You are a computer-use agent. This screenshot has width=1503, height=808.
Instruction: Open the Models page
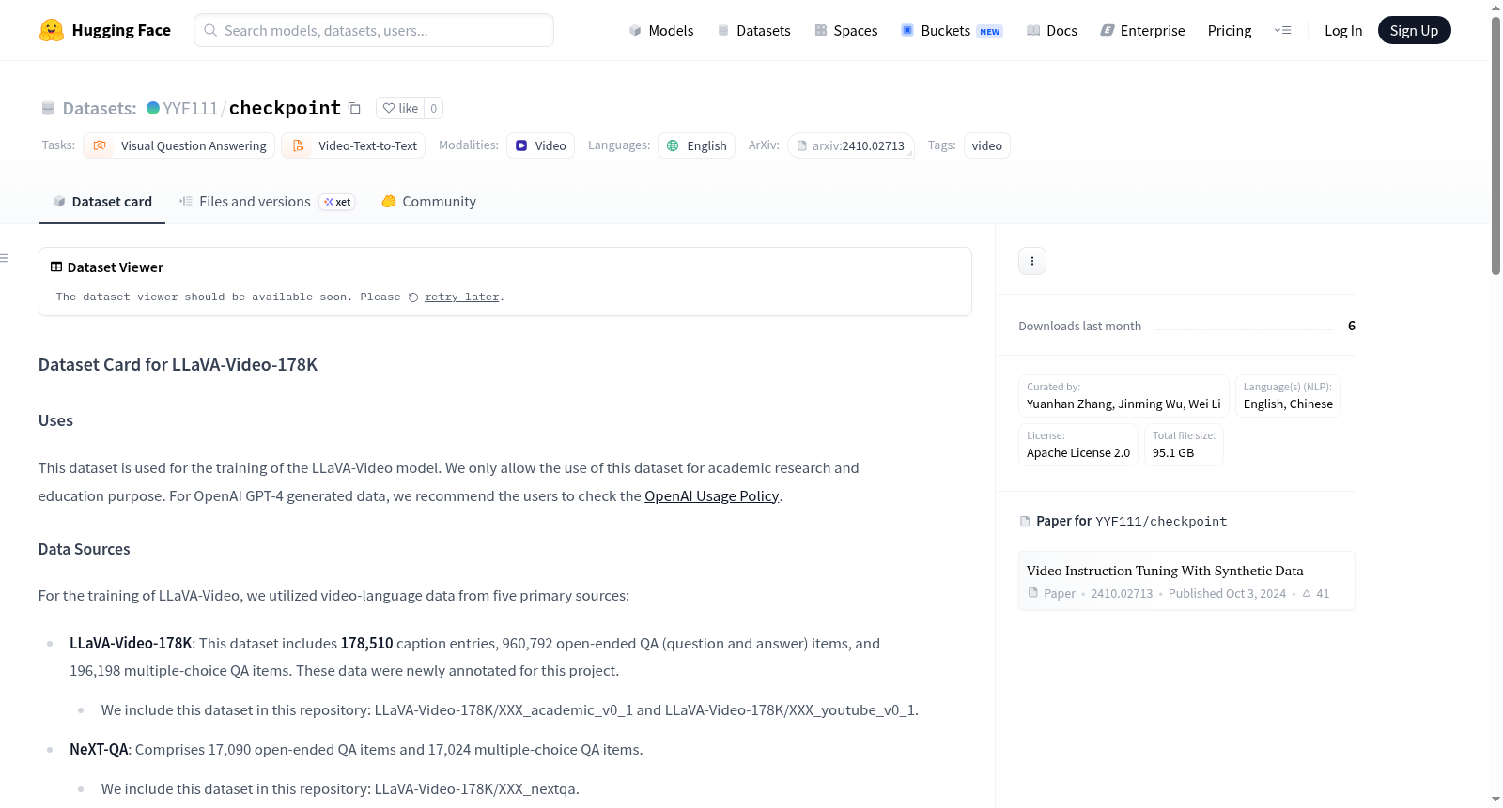(661, 30)
